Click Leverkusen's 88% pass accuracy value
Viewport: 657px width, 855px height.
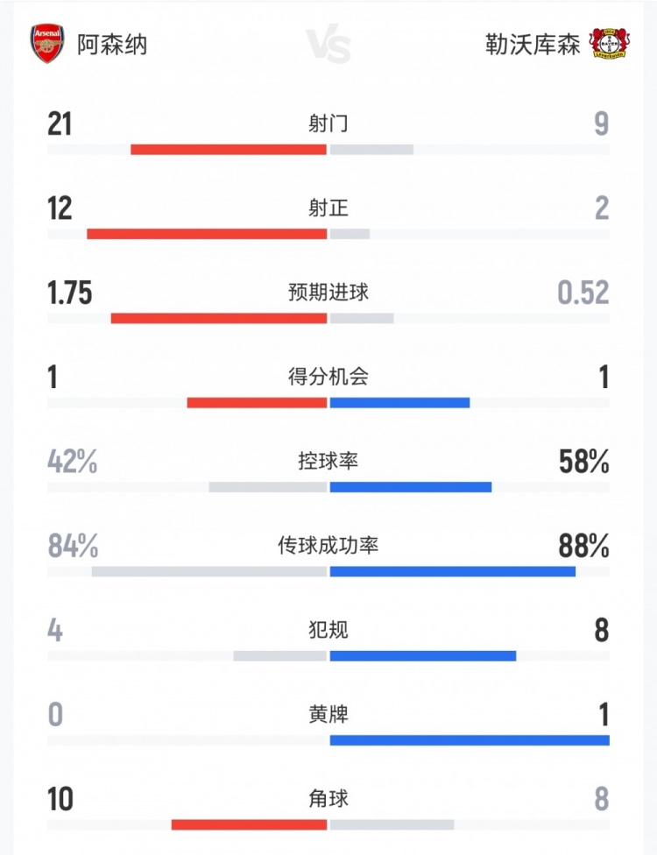click(583, 547)
